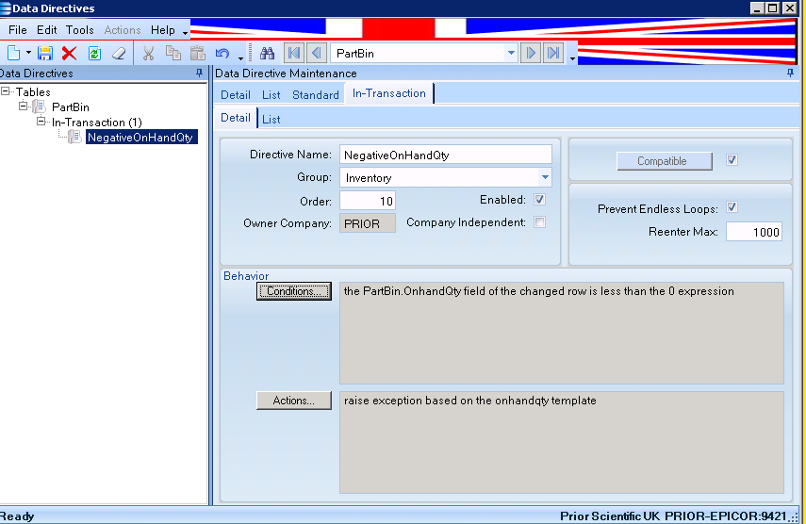
Task: Click the Directive Name input field
Action: [446, 155]
